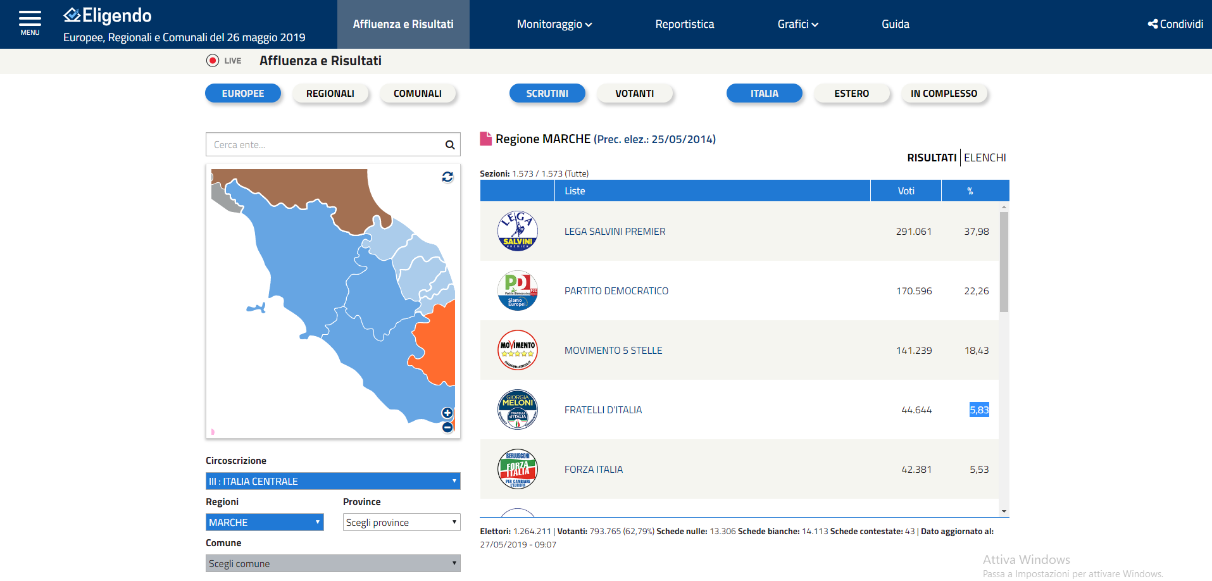The height and width of the screenshot is (581, 1212).
Task: Open LEGA SALVINI PREMIER link
Action: [615, 232]
